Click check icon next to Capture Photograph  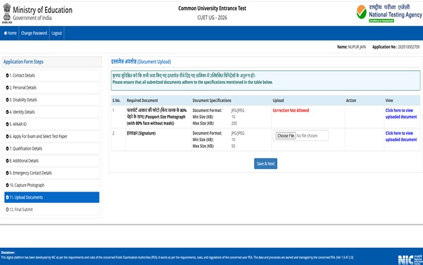7,185
